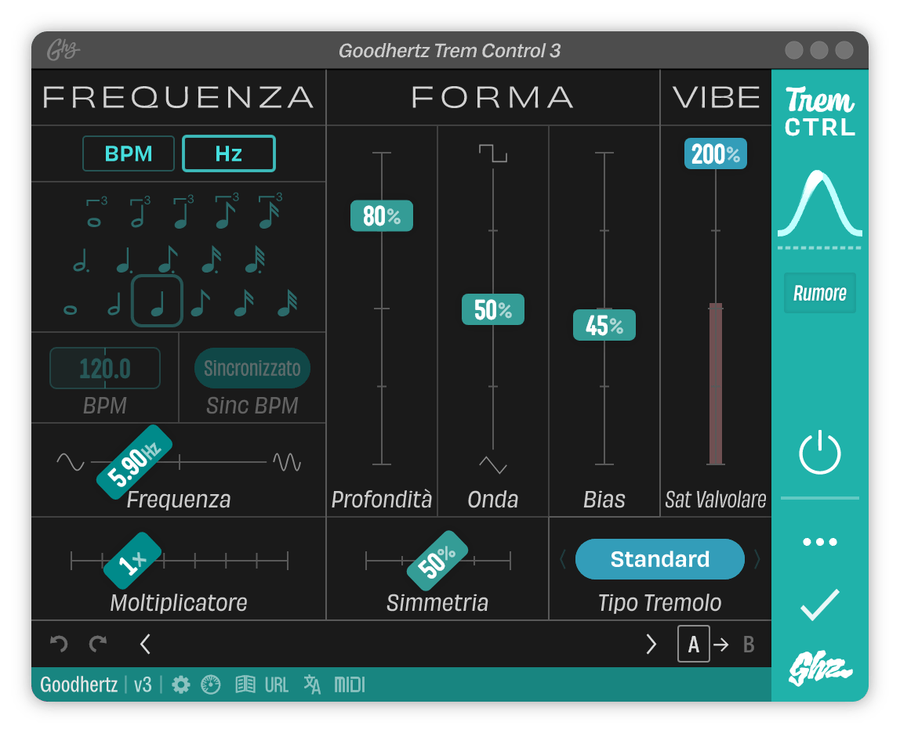Go to previous Tipo Tremolo option
900x733 pixels.
coord(563,559)
